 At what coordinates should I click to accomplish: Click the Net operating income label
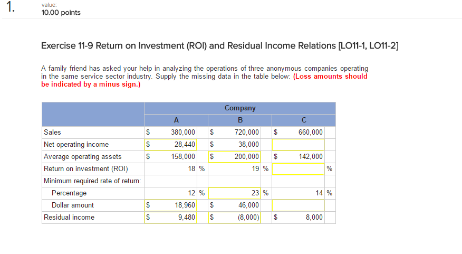click(x=76, y=145)
